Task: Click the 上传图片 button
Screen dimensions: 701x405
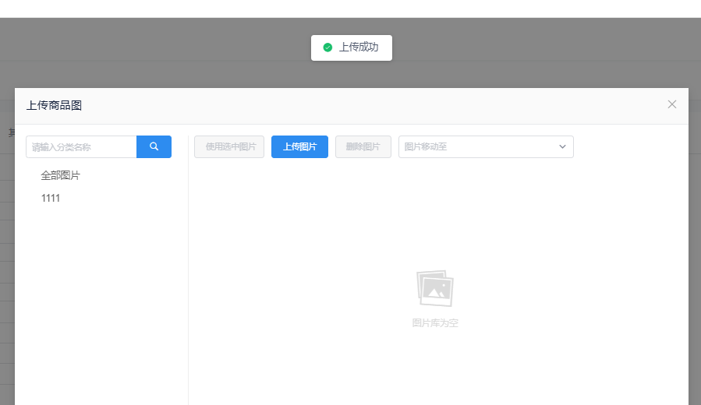Action: click(299, 146)
